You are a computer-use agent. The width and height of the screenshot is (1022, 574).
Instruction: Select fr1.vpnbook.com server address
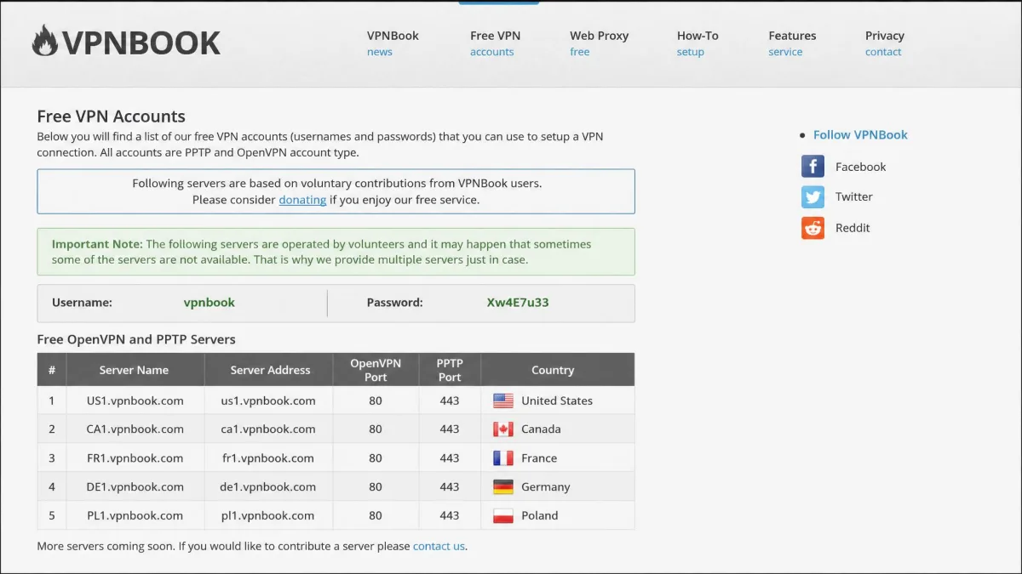(268, 458)
